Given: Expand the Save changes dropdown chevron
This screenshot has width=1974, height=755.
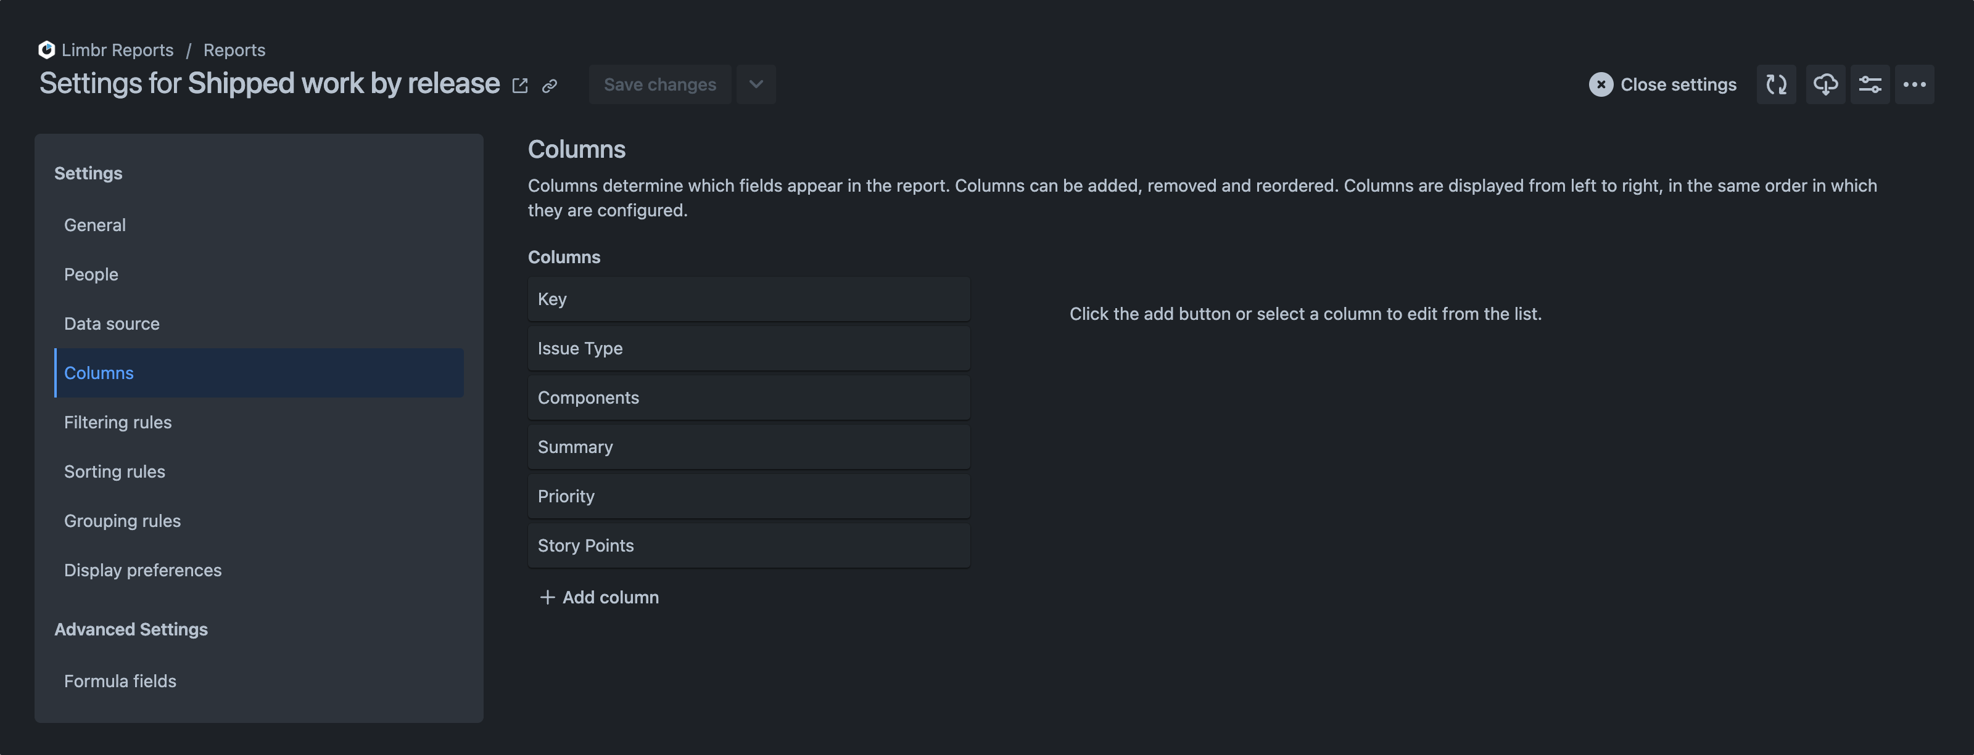Looking at the screenshot, I should (x=756, y=84).
